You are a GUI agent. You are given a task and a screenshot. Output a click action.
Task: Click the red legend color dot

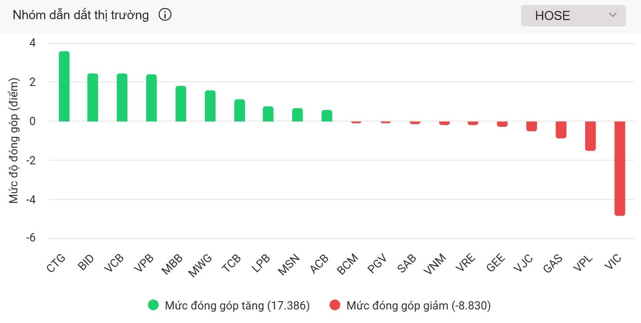coord(335,306)
